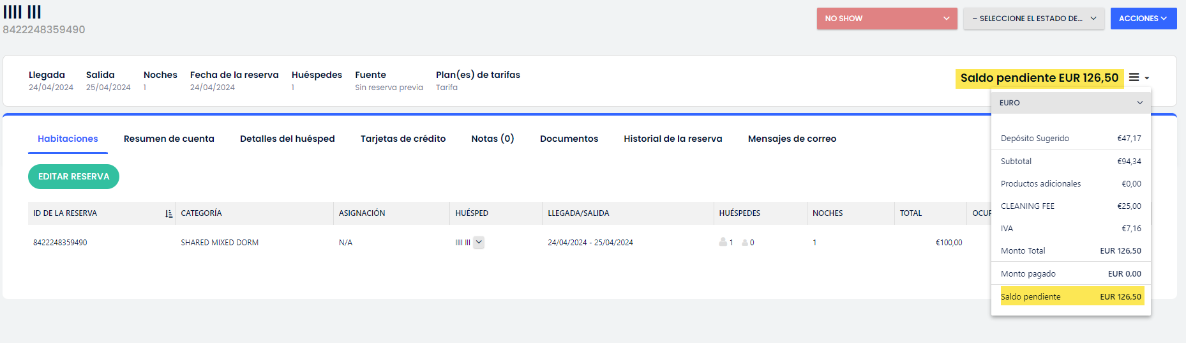Click the EDITAR RESERVA button
1186x343 pixels.
pyautogui.click(x=73, y=176)
